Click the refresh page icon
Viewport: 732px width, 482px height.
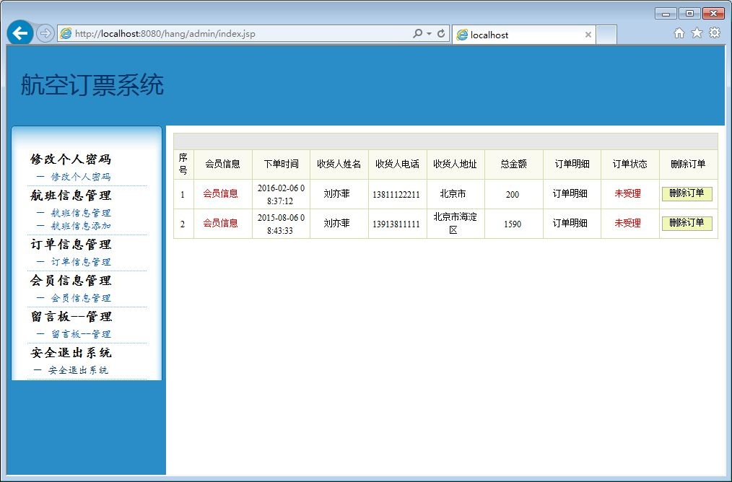[x=440, y=34]
